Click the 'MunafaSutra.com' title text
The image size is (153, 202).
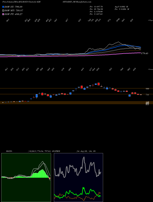(84, 2)
